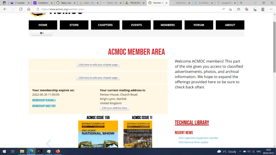Refresh the page with the reload icon

[x=21, y=9]
